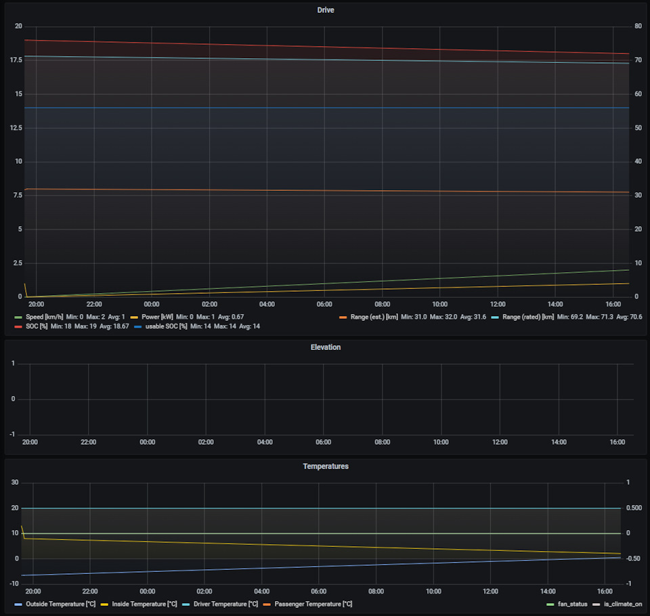
Task: Toggle the Inside Temperature legend series
Action: tap(144, 604)
